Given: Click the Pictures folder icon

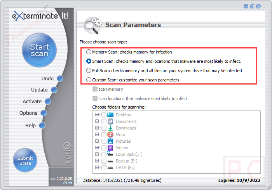Looking at the screenshot, I should (110, 141).
